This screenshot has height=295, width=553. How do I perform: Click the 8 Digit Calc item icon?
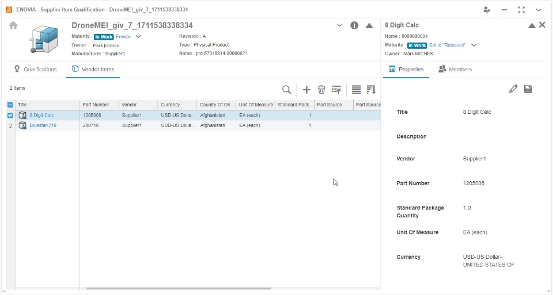22,115
